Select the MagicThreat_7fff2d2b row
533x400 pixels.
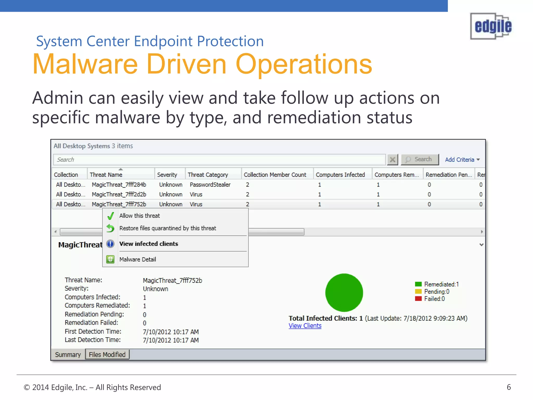pyautogui.click(x=268, y=195)
